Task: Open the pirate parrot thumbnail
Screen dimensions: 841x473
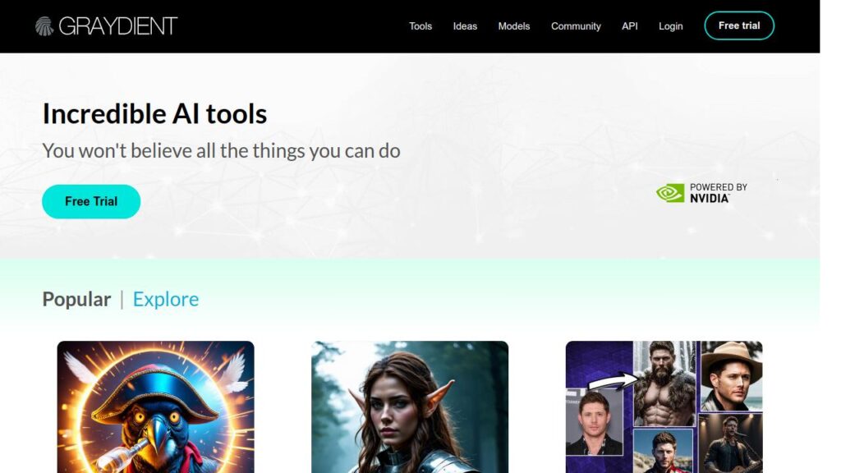Action: 155,407
